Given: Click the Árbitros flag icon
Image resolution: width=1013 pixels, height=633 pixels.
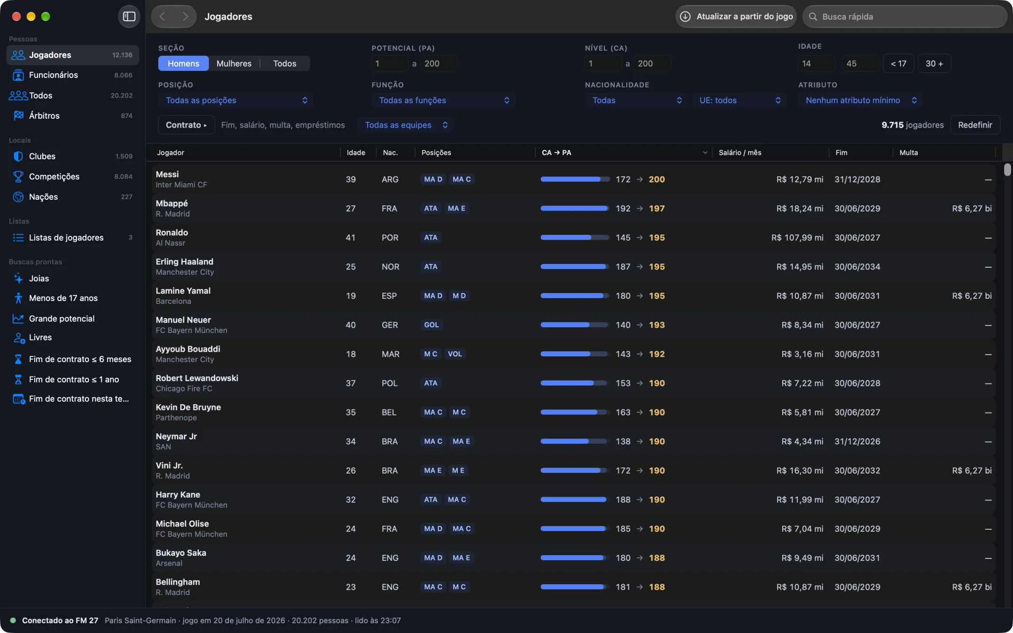Looking at the screenshot, I should click(18, 115).
